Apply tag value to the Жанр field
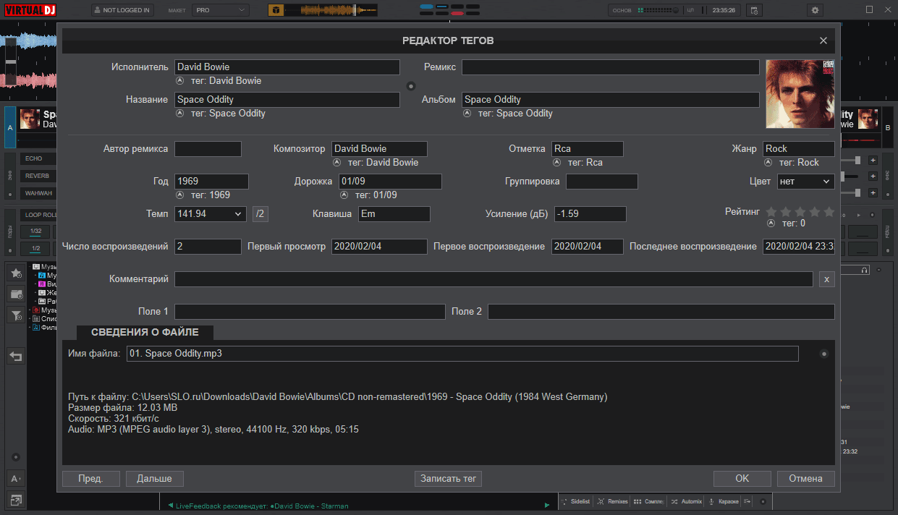Viewport: 898px width, 515px height. point(768,163)
